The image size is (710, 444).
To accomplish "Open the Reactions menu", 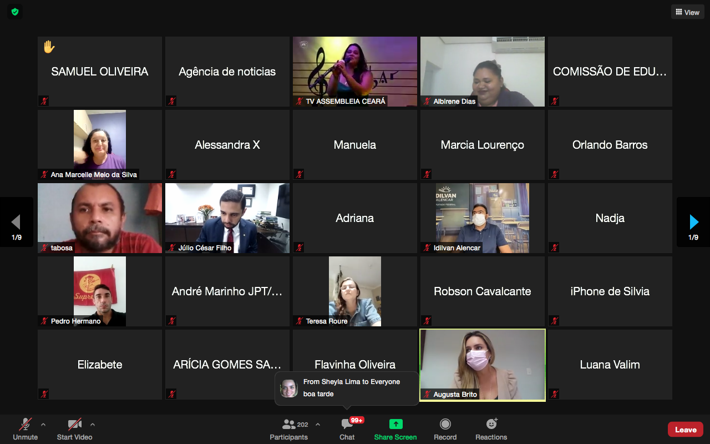I will (491, 425).
